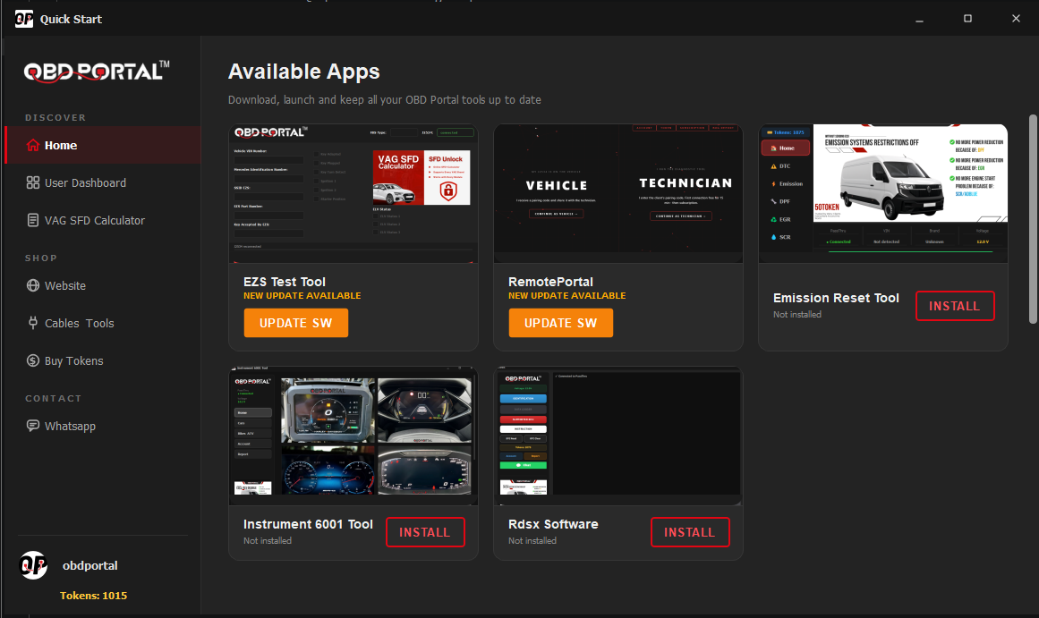Screen dimensions: 1039x618
Task: Click the 'obdportal' username text
Action: coord(90,565)
